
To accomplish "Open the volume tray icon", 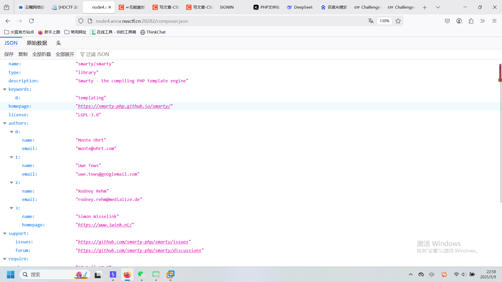I will (x=464, y=274).
